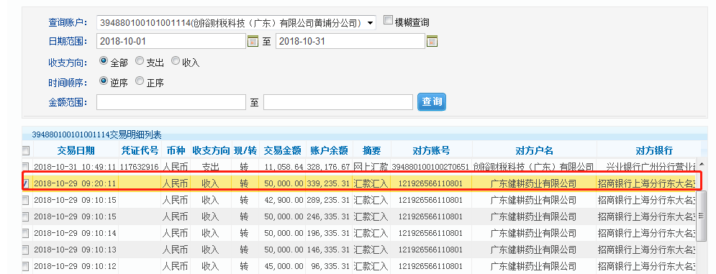Click the 支出 cell in the first row
Viewport: 716px width, 274px height.
(x=211, y=167)
